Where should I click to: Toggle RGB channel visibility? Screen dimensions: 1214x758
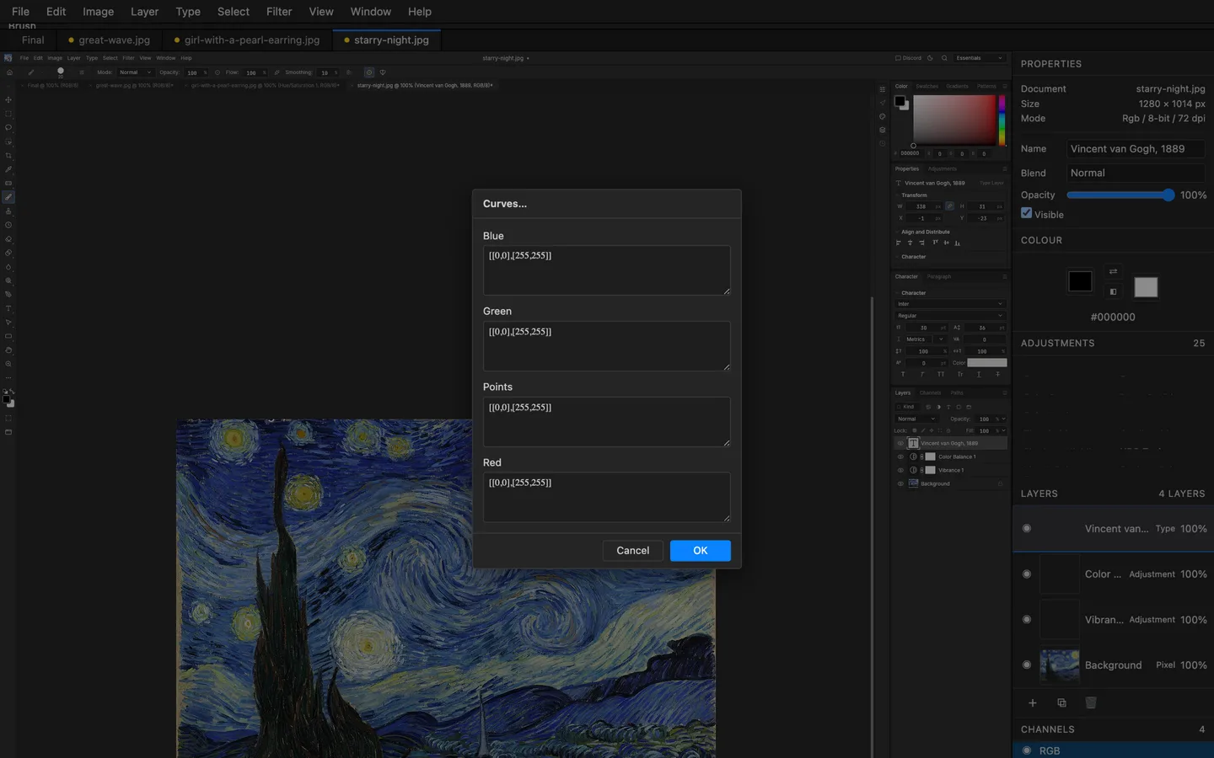pos(1027,750)
